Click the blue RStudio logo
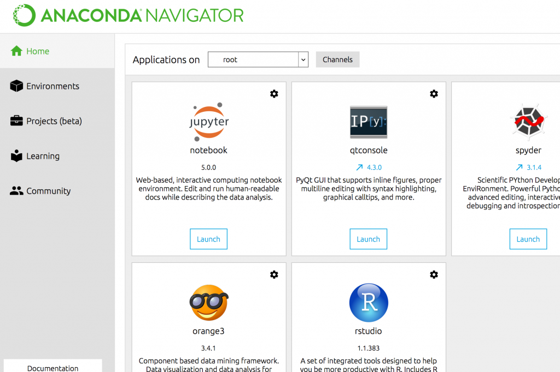 [369, 303]
